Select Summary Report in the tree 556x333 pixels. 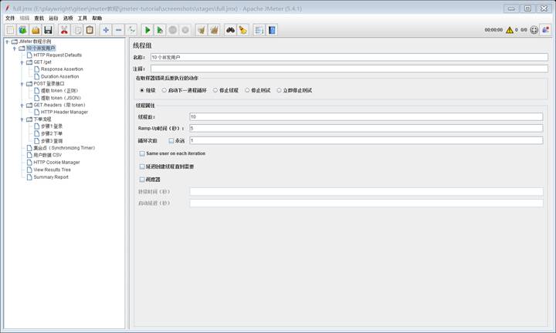[51, 177]
